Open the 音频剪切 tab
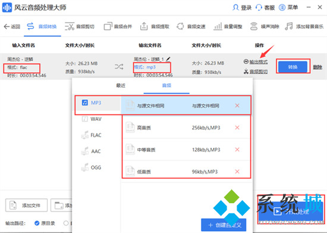Image resolution: width=327 pixels, height=233 pixels. click(80, 27)
